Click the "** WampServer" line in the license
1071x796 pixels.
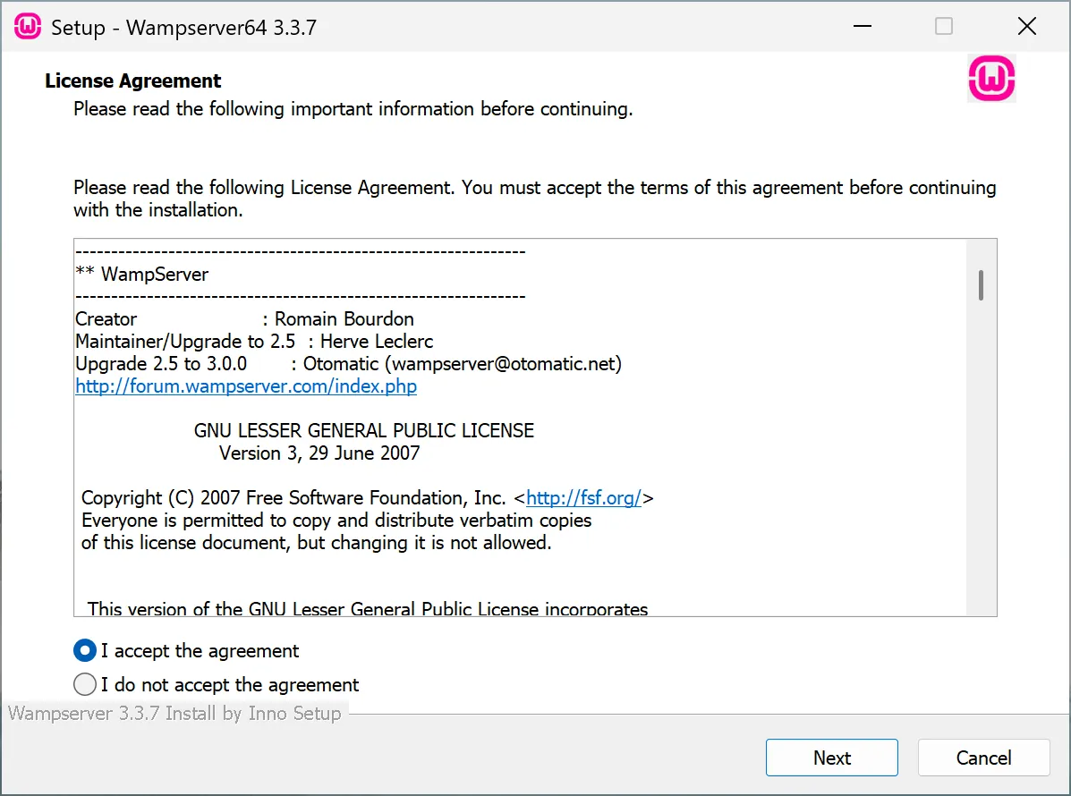[x=141, y=274]
